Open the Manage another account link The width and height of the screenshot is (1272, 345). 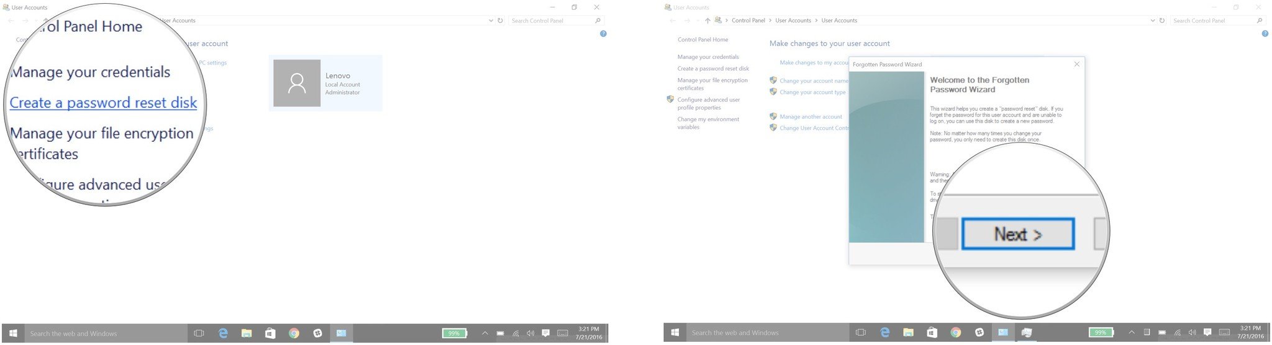[811, 116]
